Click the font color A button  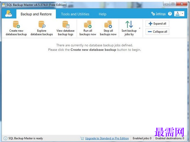[177, 14]
